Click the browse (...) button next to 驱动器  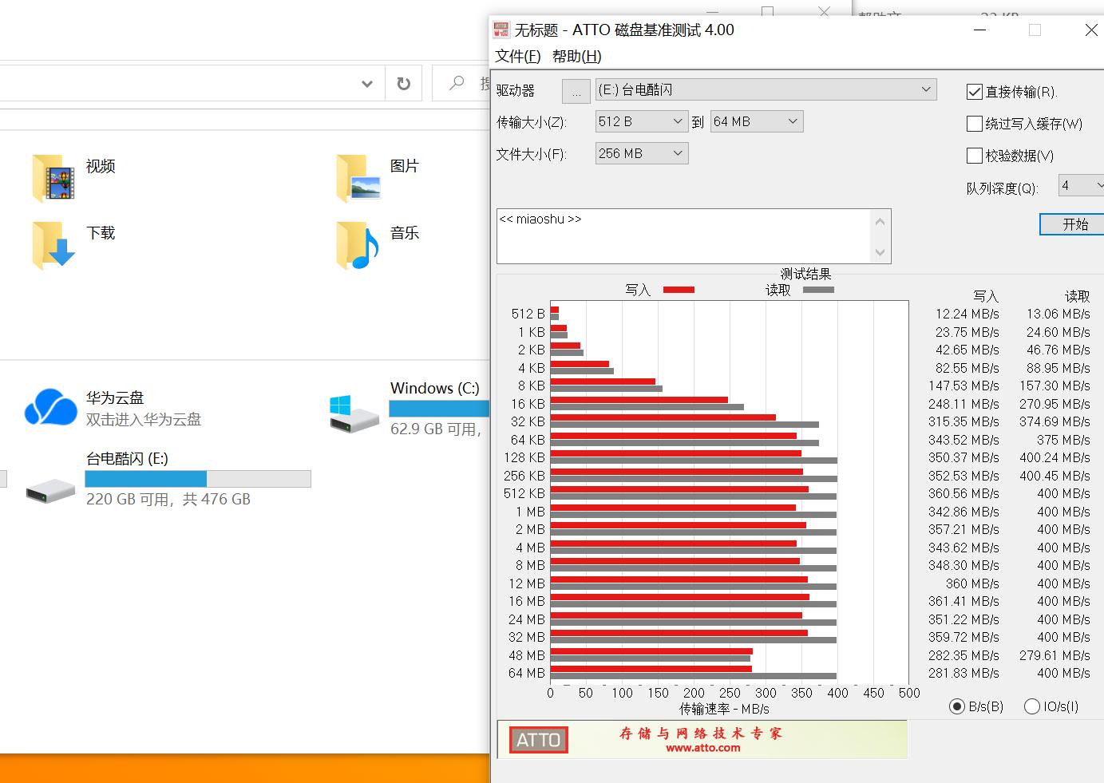click(576, 92)
